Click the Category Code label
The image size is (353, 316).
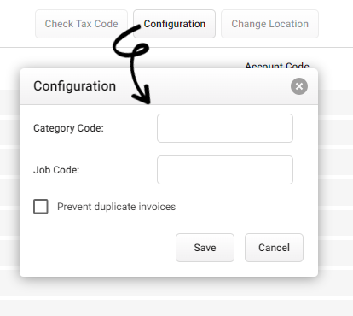click(x=68, y=128)
